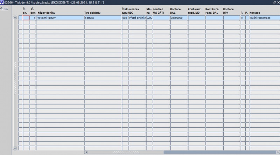Select the 'CZK' currency cell

149,18
